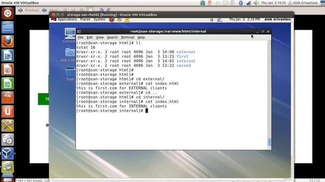Click the guest panel volume icon
The width and height of the screenshot is (325, 182).
tap(212, 20)
